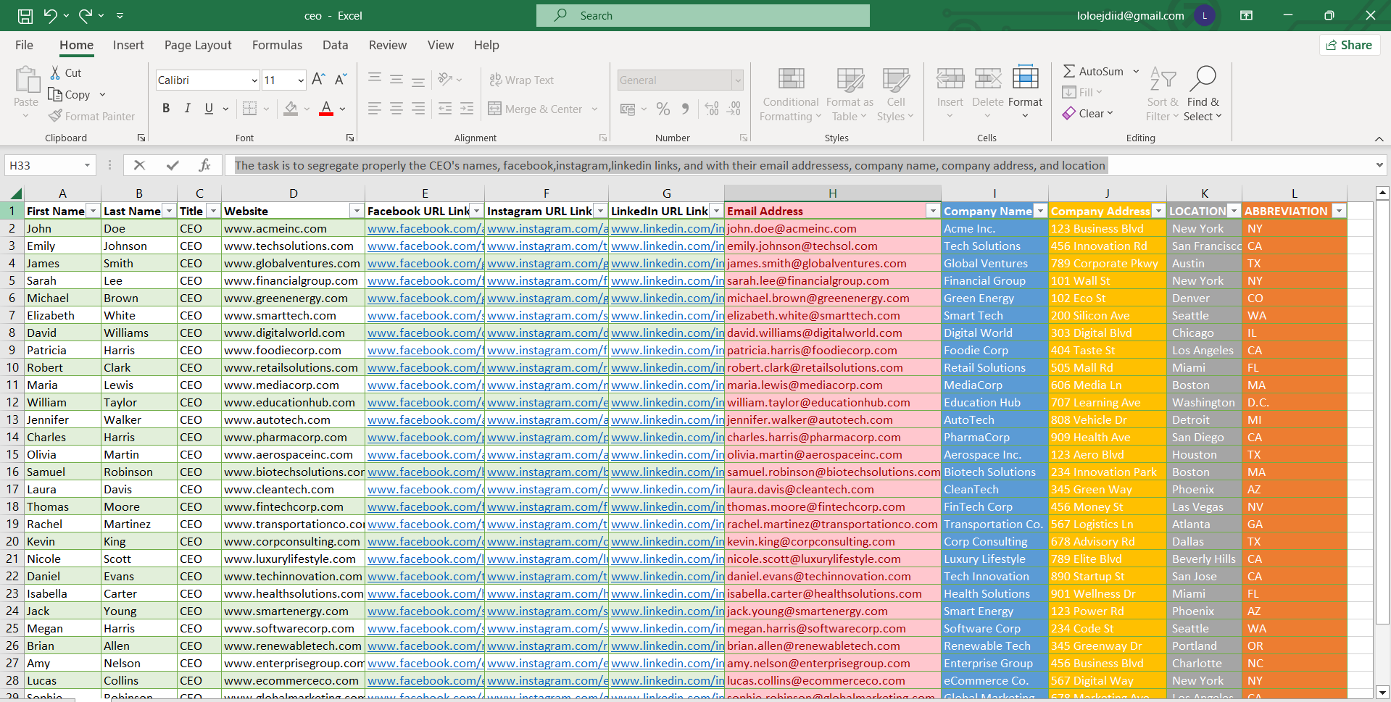Image resolution: width=1391 pixels, height=702 pixels.
Task: Align text to the right
Action: pos(418,109)
